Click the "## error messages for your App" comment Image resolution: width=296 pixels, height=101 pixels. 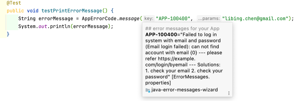[182, 29]
